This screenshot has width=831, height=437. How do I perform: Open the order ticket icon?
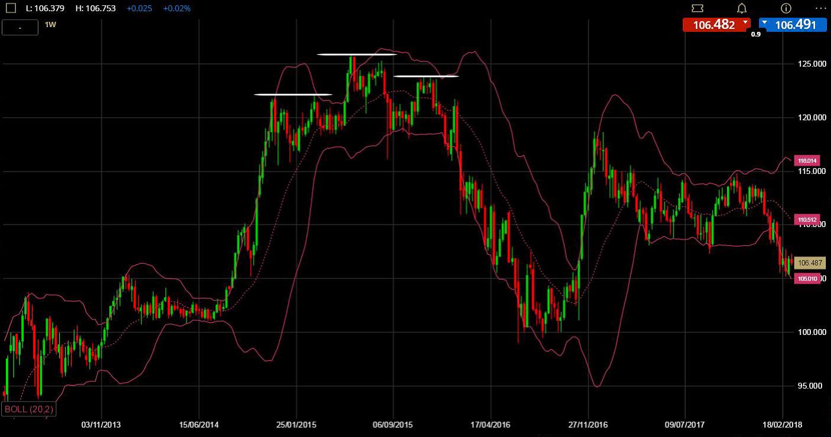coord(697,8)
